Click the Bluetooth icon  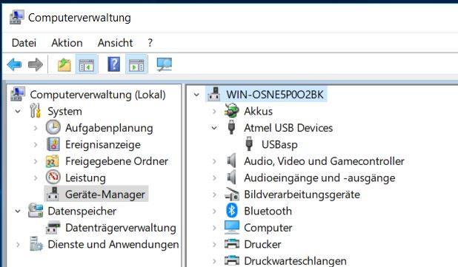232,210
